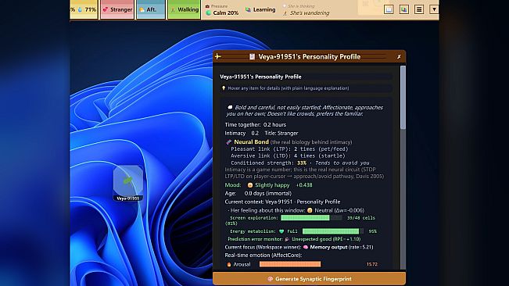Click the profile panel vertical scrollbar

click(x=403, y=167)
